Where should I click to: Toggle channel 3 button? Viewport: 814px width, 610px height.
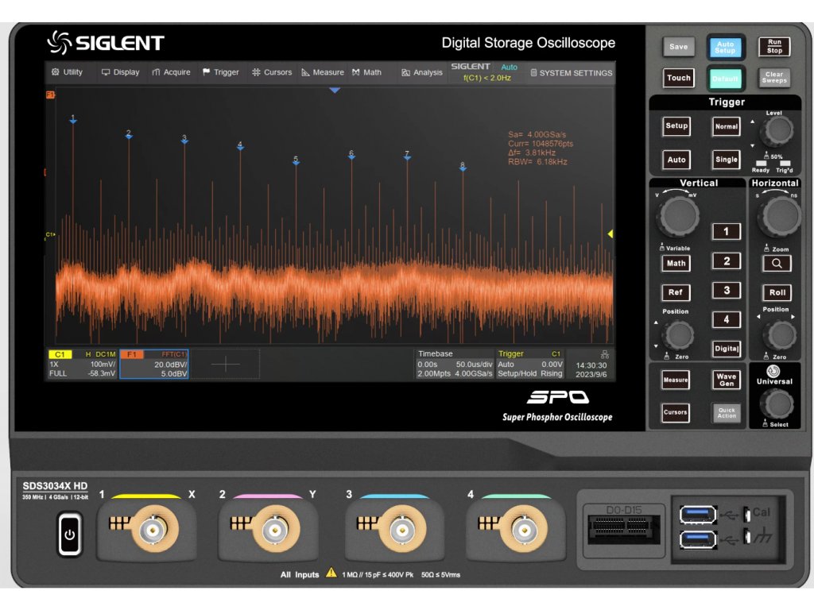coord(726,291)
